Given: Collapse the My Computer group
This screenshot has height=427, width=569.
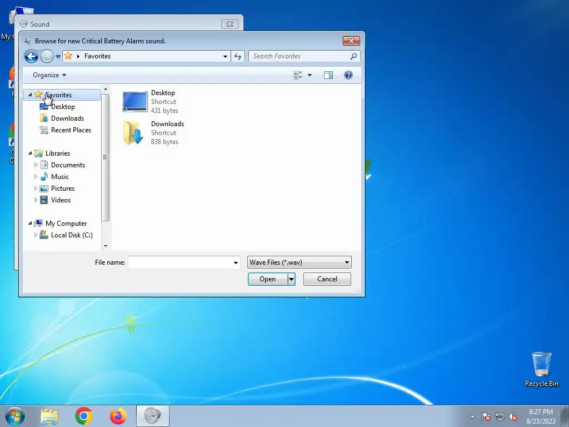Looking at the screenshot, I should (x=30, y=224).
